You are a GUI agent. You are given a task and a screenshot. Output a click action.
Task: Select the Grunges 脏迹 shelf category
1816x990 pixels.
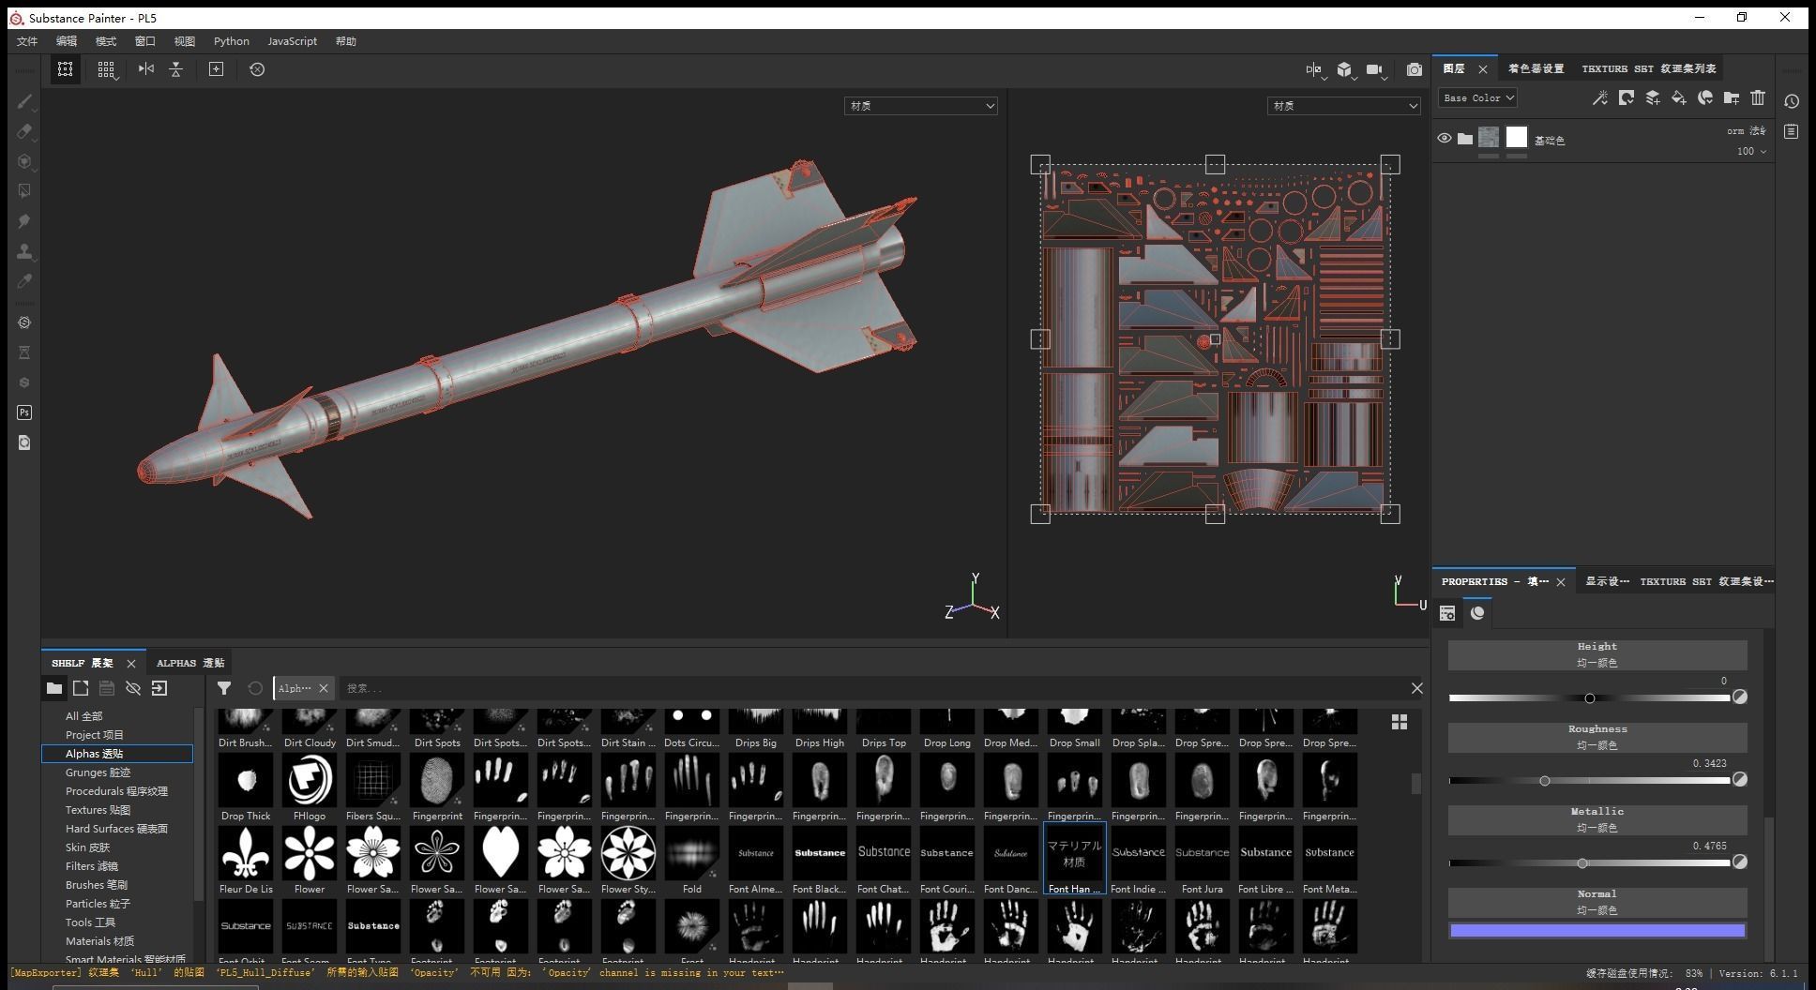tap(98, 772)
